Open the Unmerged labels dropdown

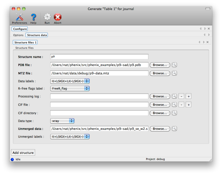pos(70,137)
